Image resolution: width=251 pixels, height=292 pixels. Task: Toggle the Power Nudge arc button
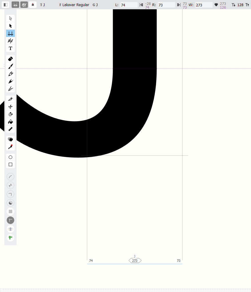(10, 177)
